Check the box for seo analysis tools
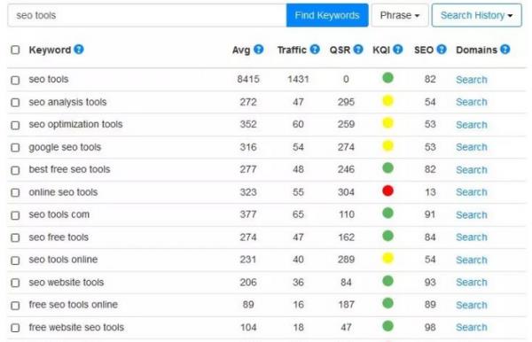 (15, 103)
